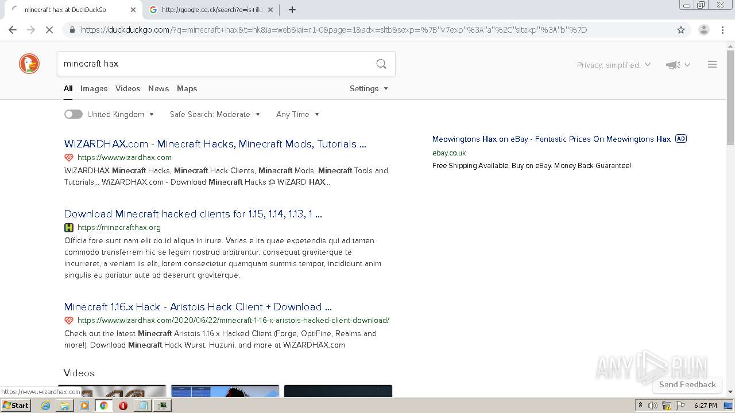The image size is (735, 413).
Task: Click the megaphone spread icon
Action: (x=673, y=65)
